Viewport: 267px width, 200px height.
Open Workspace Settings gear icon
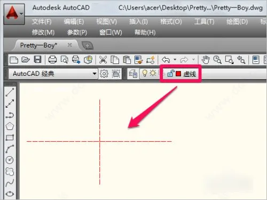(104, 74)
